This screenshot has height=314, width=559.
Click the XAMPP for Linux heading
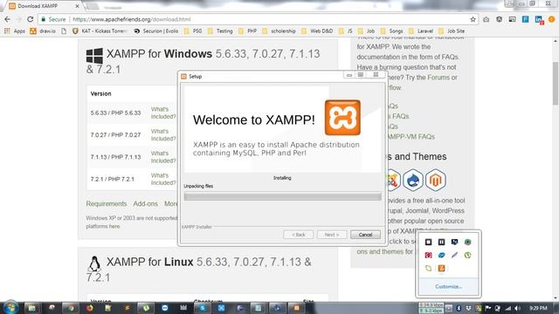pos(199,270)
